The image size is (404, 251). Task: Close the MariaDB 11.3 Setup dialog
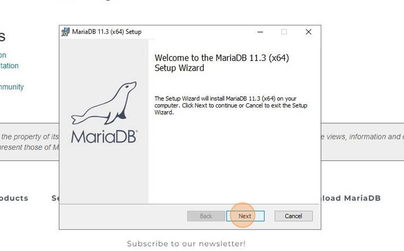tap(309, 32)
